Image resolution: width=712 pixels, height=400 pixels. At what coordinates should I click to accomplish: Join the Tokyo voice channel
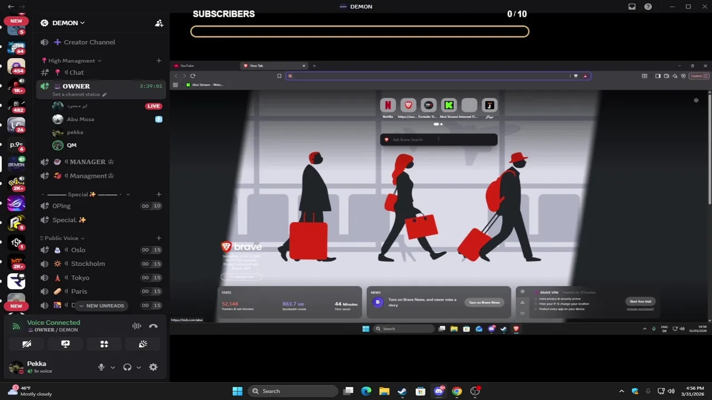click(101, 278)
